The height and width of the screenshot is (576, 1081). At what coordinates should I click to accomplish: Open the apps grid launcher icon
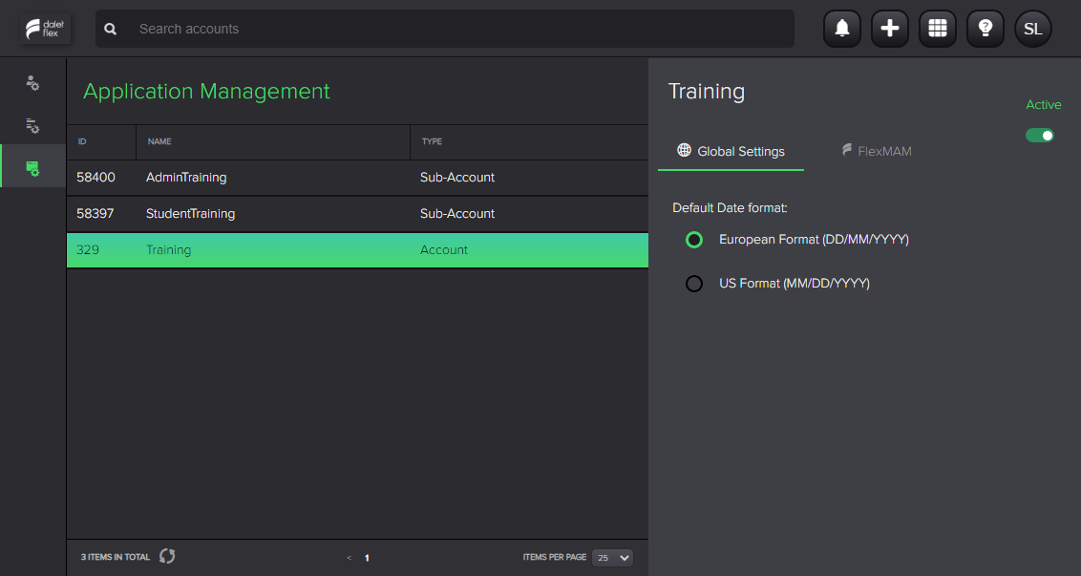937,29
